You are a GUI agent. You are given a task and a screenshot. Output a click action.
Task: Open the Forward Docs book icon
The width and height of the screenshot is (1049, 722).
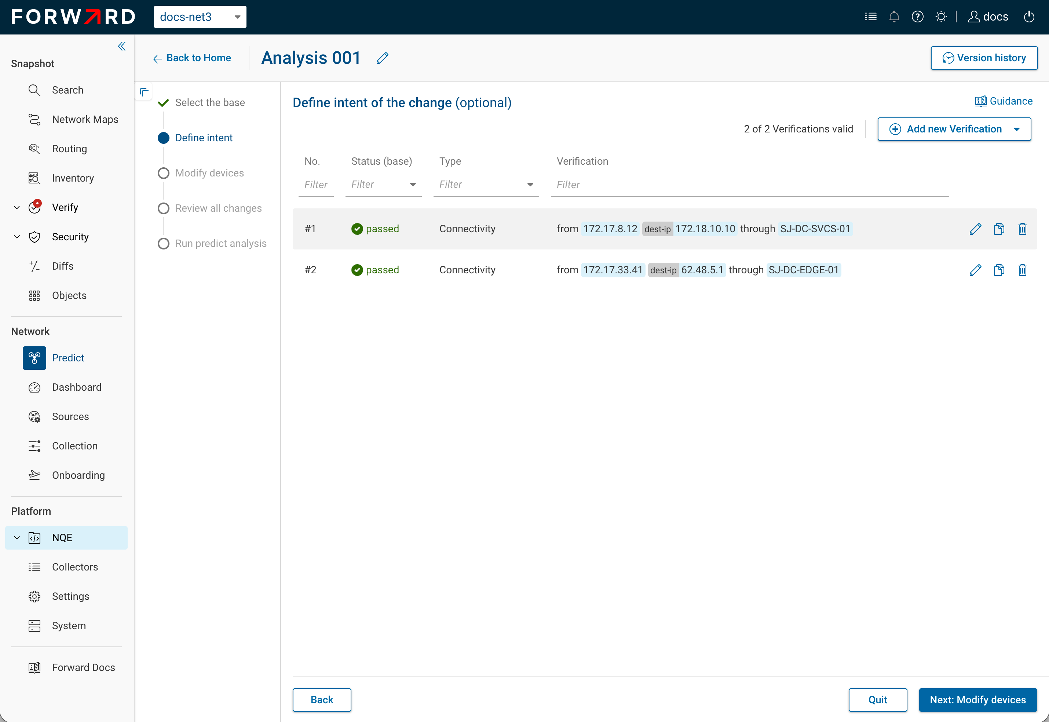tap(34, 668)
